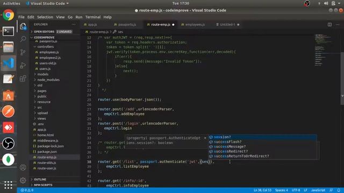Screen dimensions: 344x193
Task: Open the Files app in dock
Action: coord(9,47)
